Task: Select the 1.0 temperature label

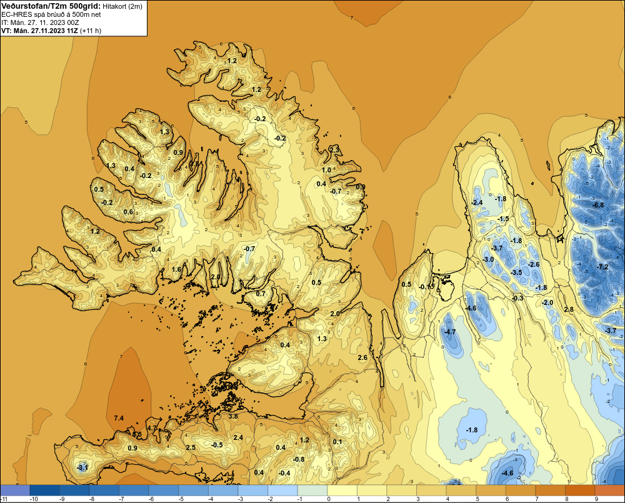Action: click(326, 170)
